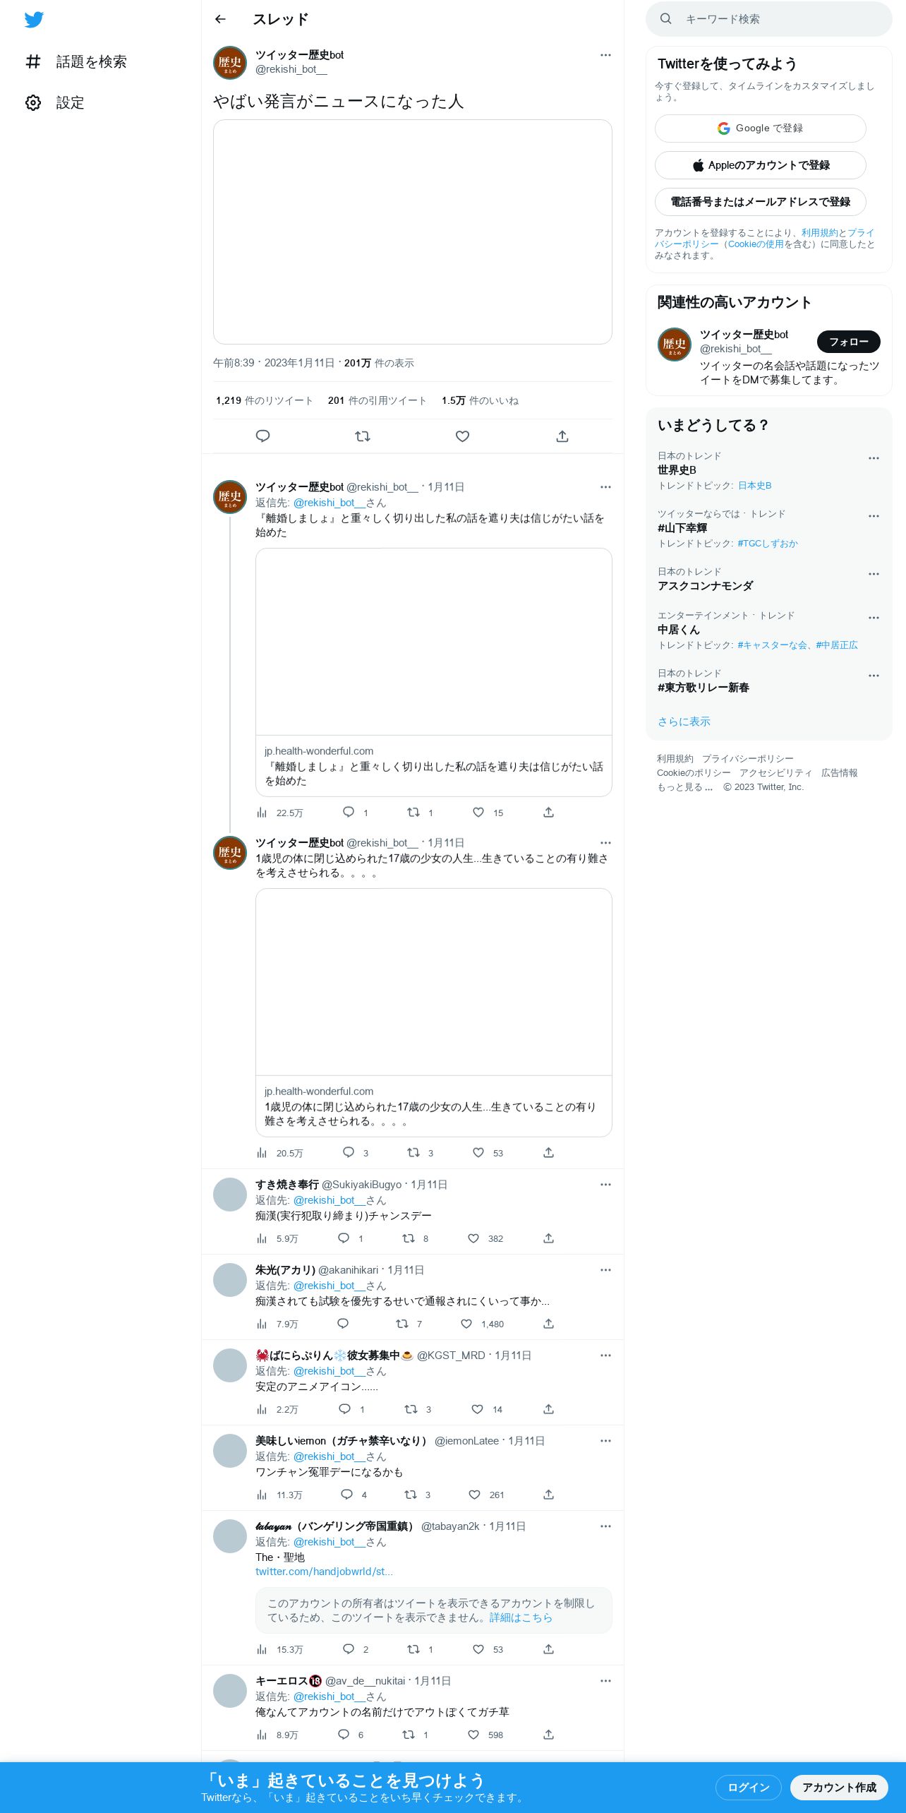This screenshot has width=906, height=1813.
Task: Follow ツイッター歴史bot with the フォロー button
Action: point(848,342)
